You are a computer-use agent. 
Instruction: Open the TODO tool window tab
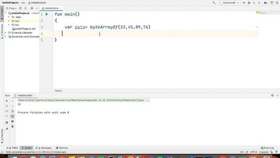pyautogui.click(x=12, y=148)
